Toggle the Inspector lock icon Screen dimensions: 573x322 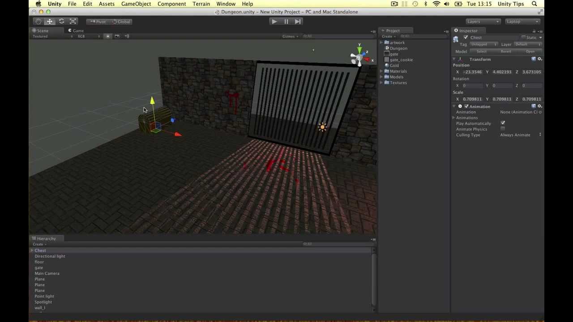tap(534, 31)
